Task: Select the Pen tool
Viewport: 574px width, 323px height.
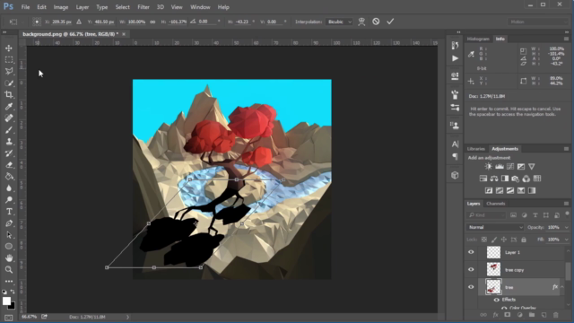Action: tap(9, 223)
